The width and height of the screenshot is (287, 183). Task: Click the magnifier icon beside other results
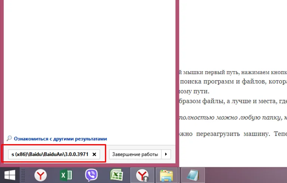tap(9, 139)
